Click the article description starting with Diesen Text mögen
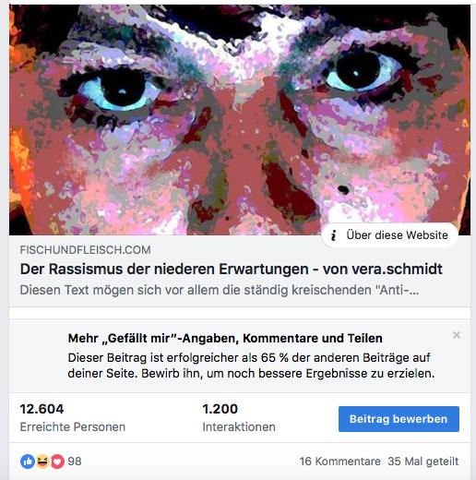The width and height of the screenshot is (476, 480). point(220,290)
